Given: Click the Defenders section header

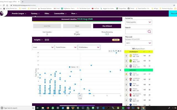Looking at the screenshot, I should (139, 70).
